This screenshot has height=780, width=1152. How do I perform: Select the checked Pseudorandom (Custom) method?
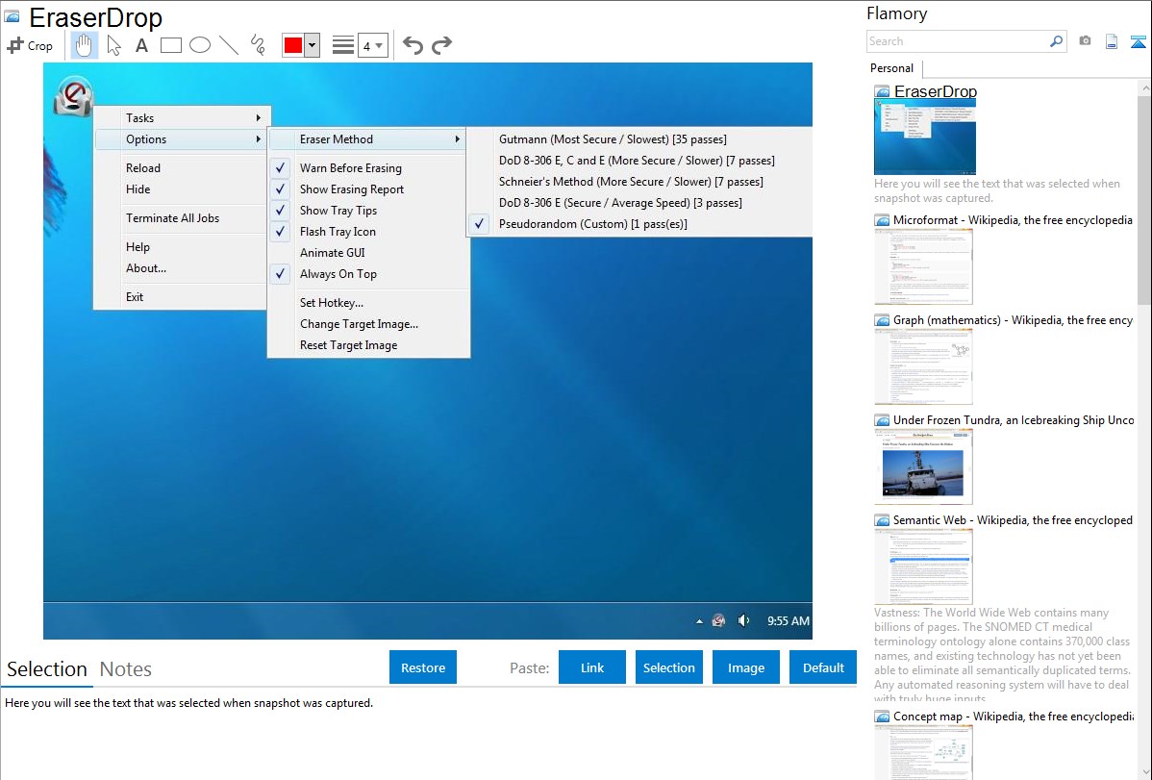click(x=639, y=224)
